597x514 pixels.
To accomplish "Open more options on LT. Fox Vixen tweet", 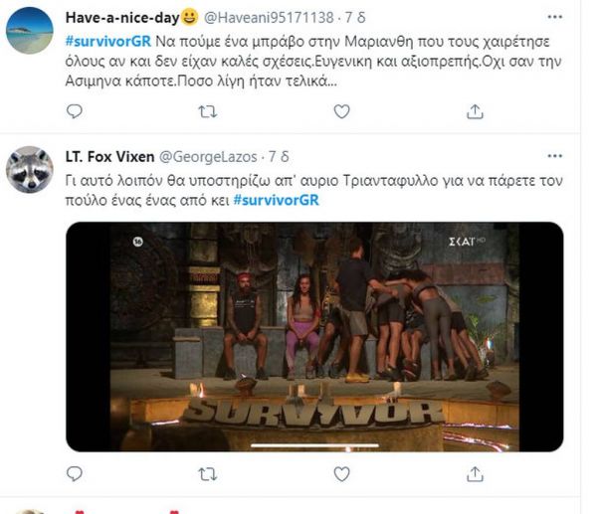I will point(552,157).
